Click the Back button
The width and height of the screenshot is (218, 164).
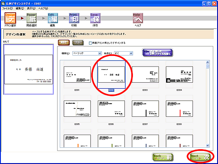163,157
